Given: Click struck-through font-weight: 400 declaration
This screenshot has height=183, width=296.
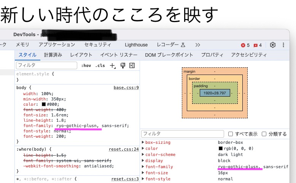Looking at the screenshot, I should [x=45, y=110].
